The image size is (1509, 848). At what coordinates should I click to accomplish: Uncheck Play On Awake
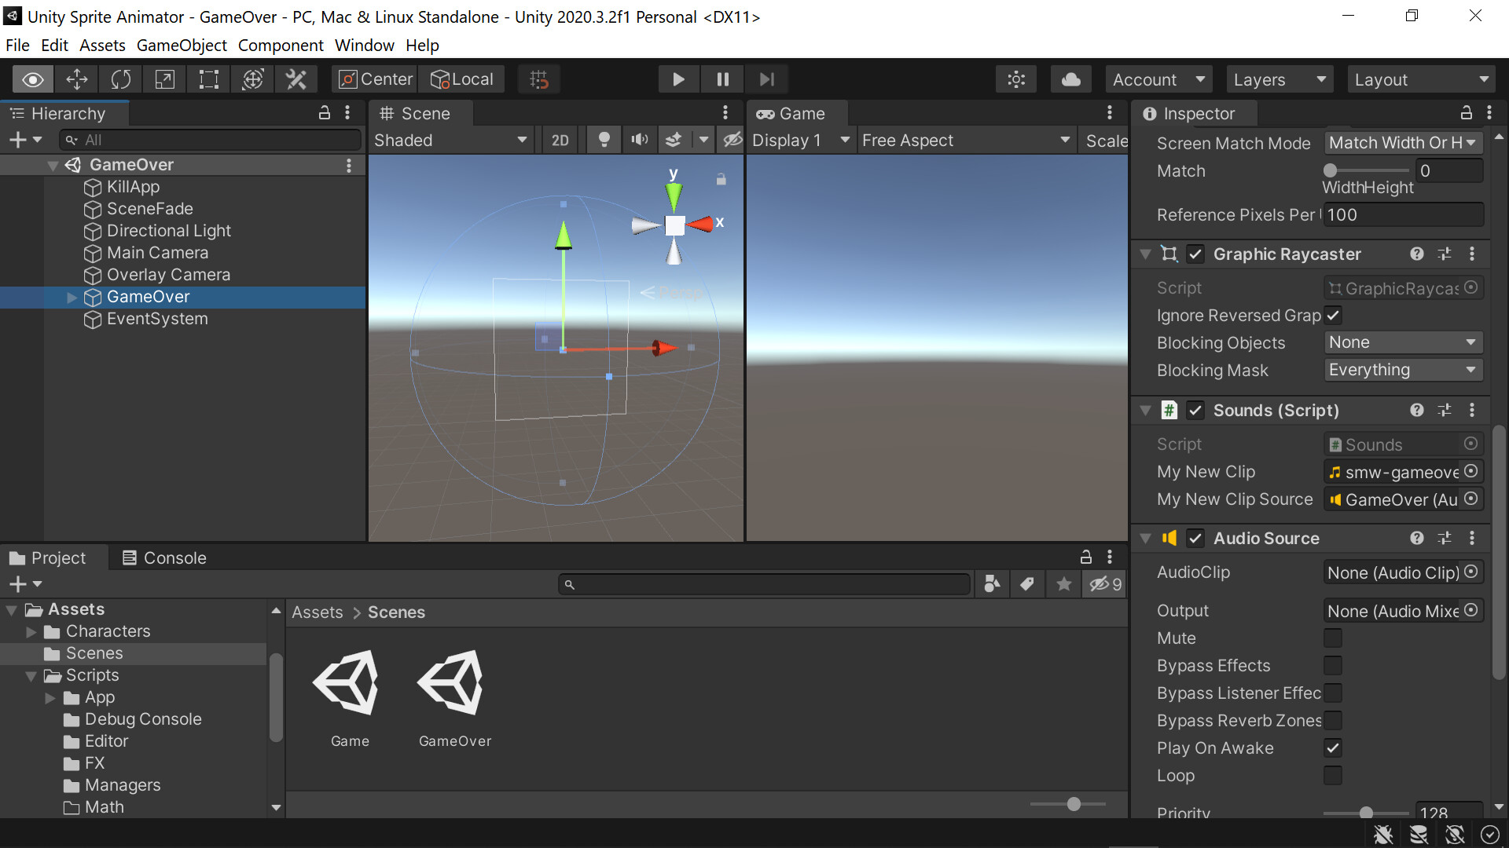[1333, 747]
